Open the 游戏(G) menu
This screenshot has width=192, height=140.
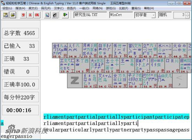[x=111, y=8]
